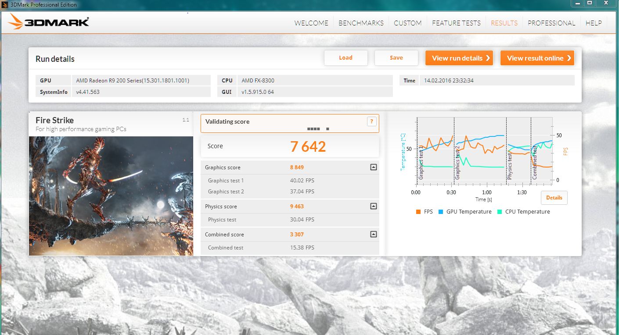Switch to the Benchmarks tab
Screen dimensions: 619x335
tap(361, 23)
